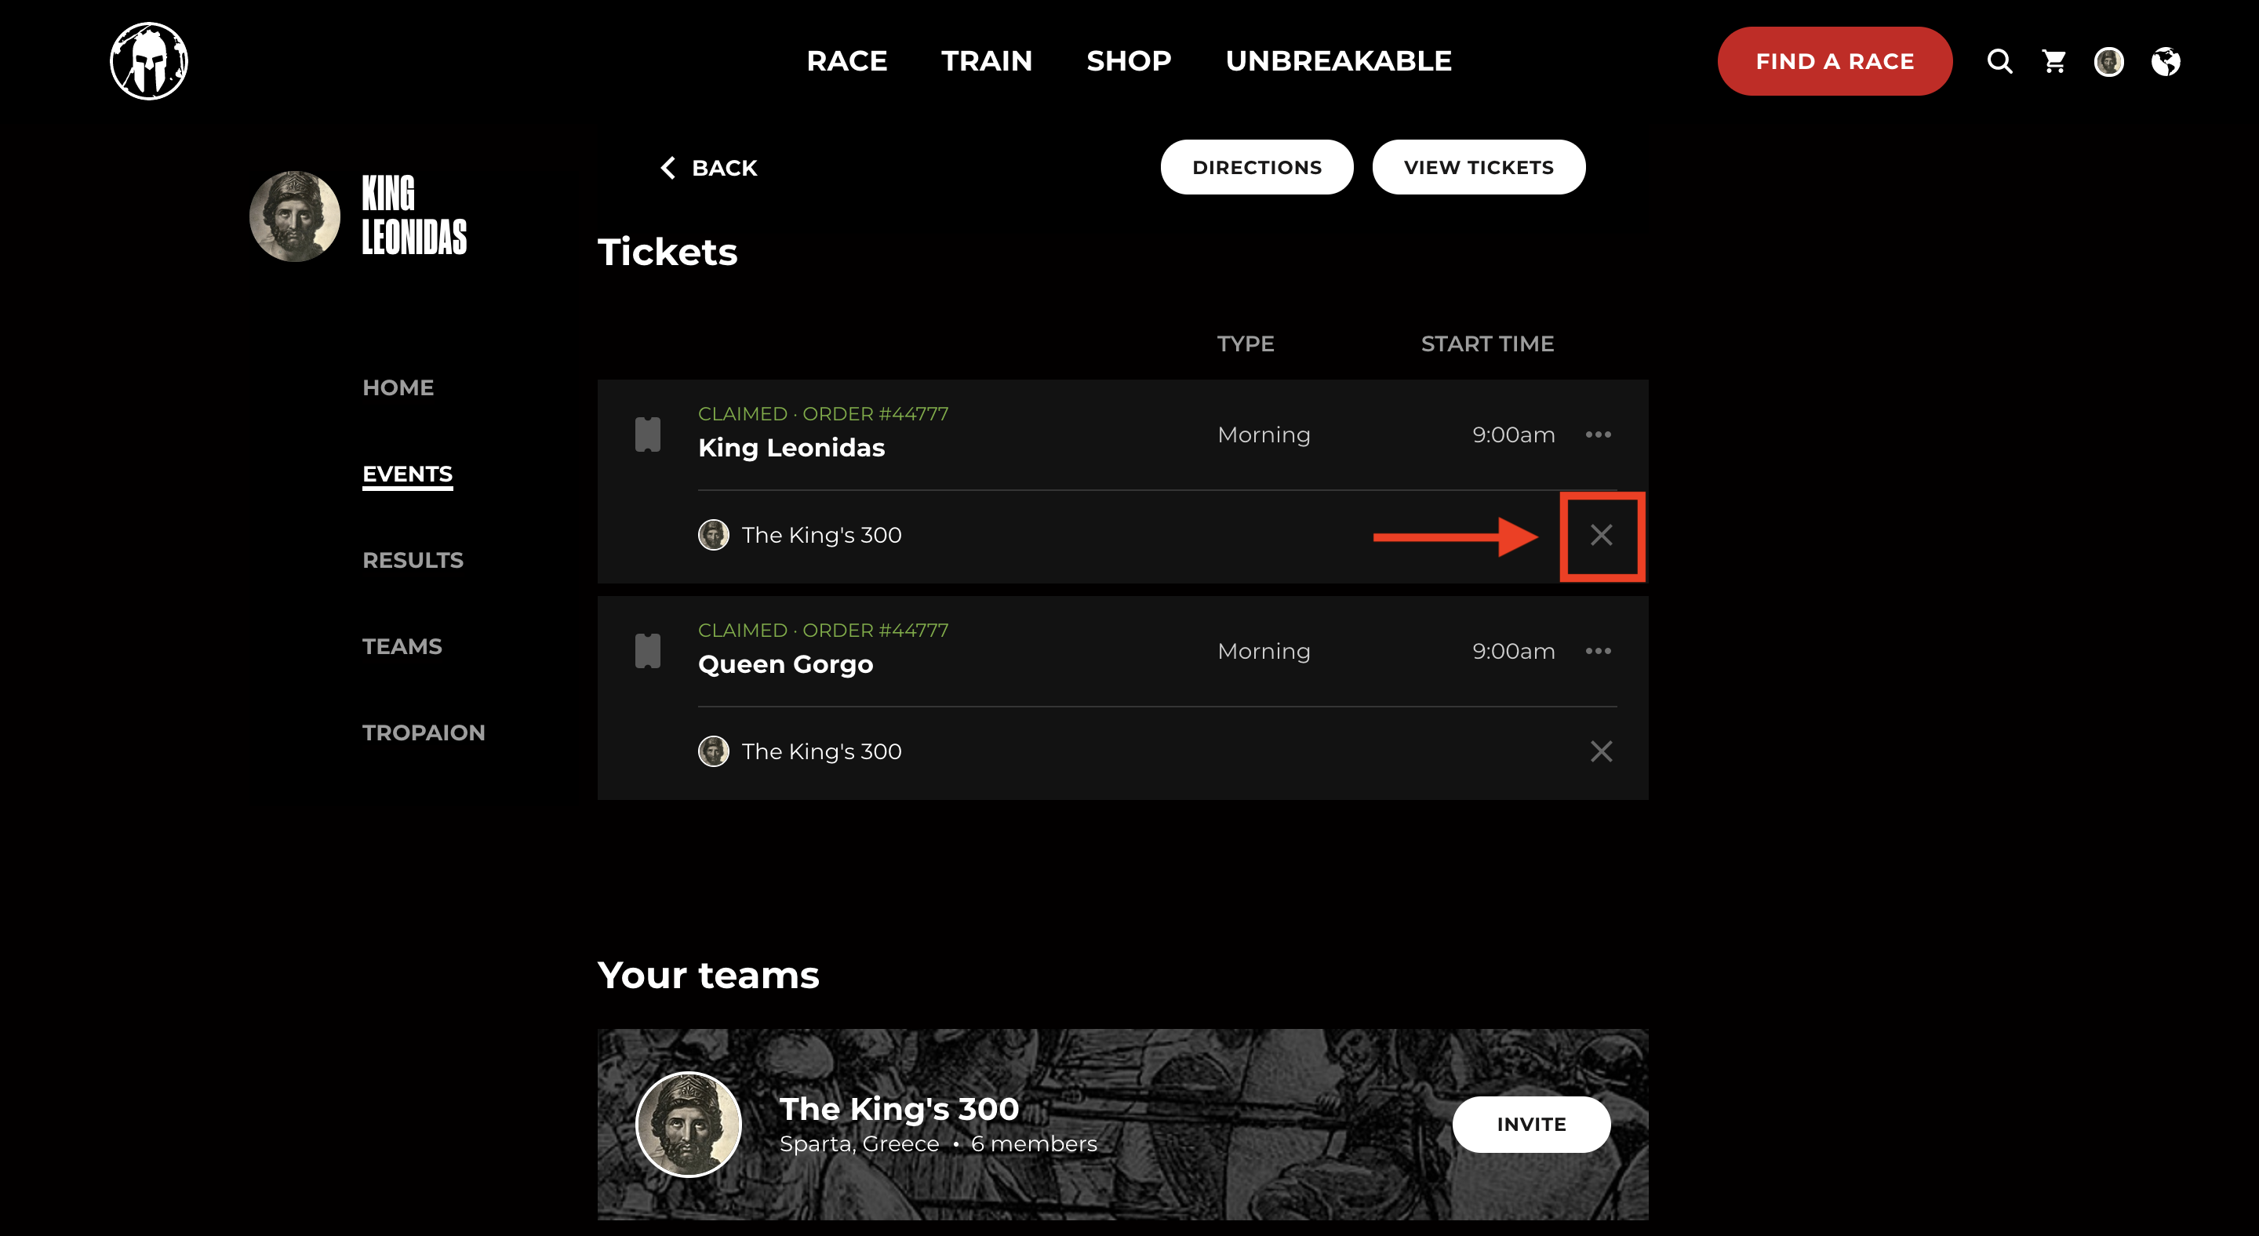The width and height of the screenshot is (2259, 1236).
Task: Remove Queen Gorgo from The King's 300
Action: pos(1602,751)
